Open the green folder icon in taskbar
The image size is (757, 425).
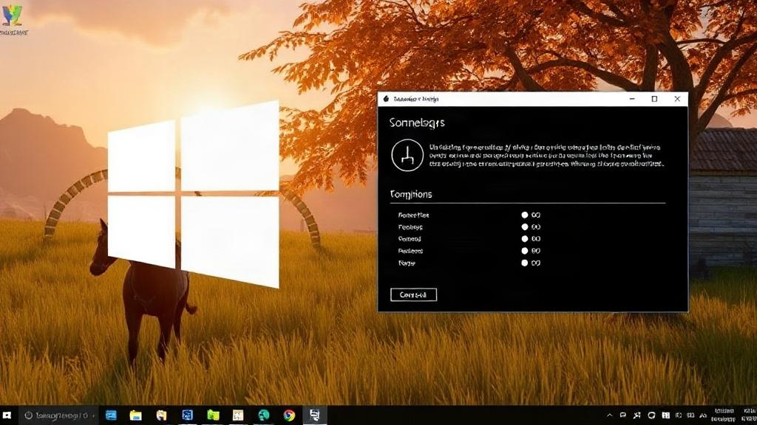[213, 415]
